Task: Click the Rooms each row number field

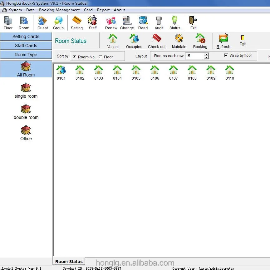Action: (194, 56)
